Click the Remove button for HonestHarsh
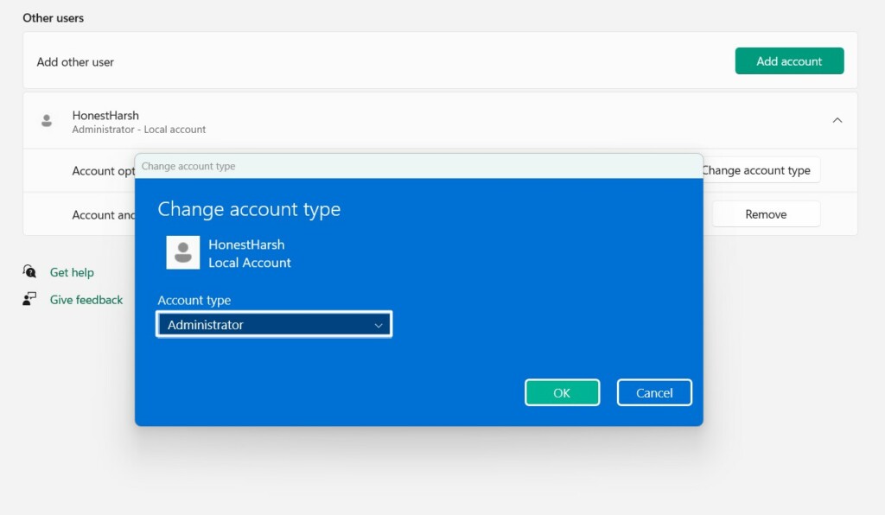 pyautogui.click(x=766, y=214)
